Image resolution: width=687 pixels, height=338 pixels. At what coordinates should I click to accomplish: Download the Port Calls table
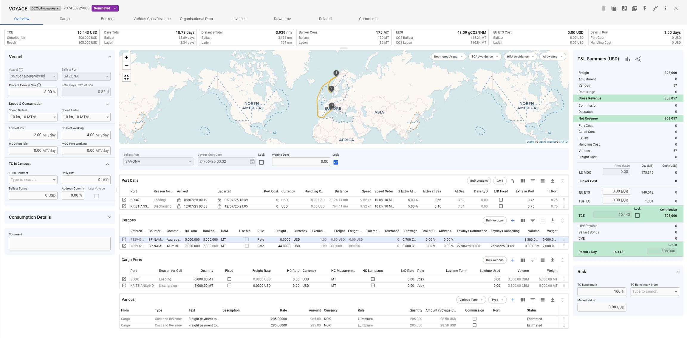[x=552, y=181]
